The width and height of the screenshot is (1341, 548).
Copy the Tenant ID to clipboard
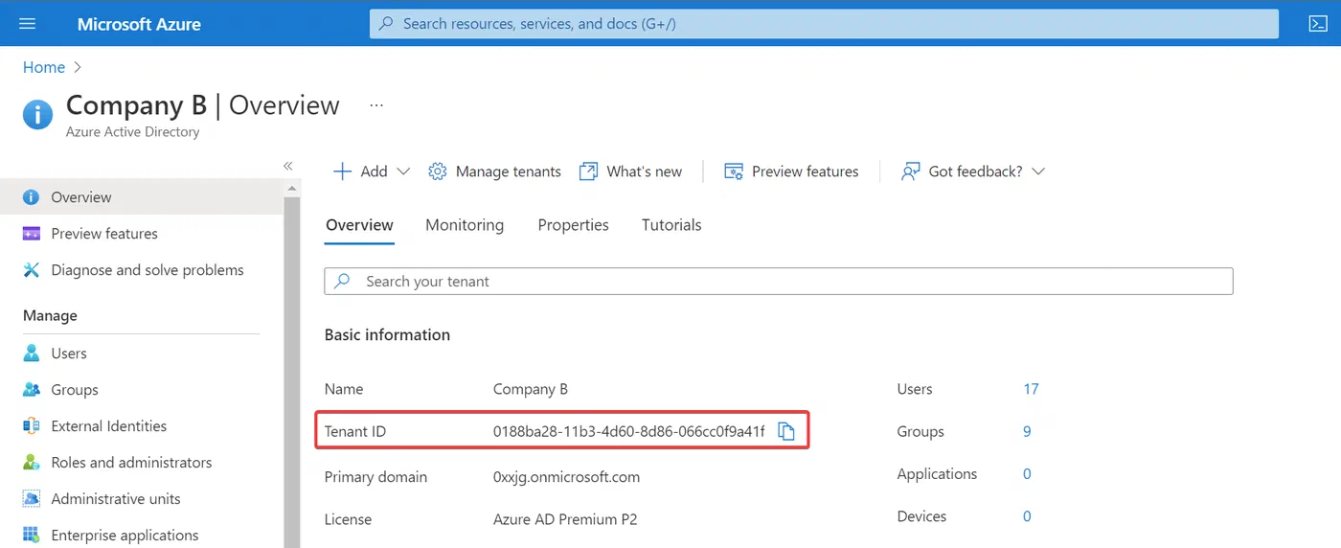[x=786, y=431]
